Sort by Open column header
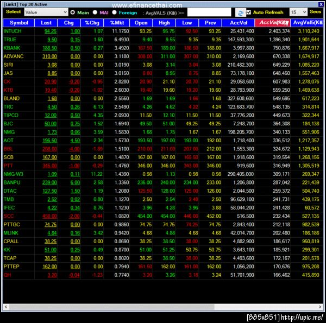The image size is (326, 323). point(141,23)
